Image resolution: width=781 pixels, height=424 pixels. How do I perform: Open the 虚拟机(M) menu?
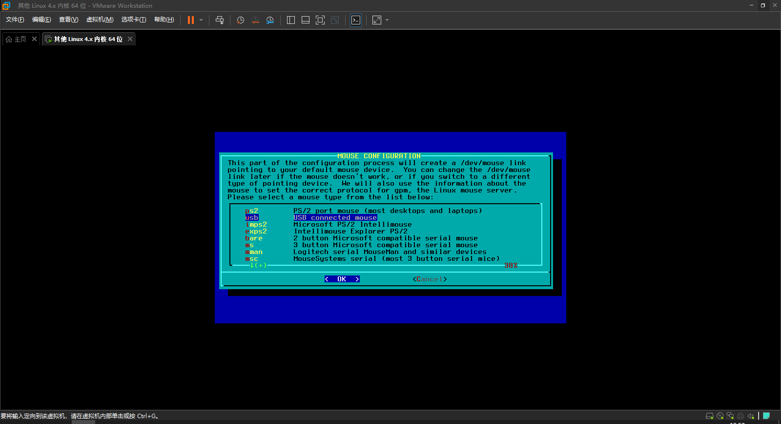pos(100,20)
